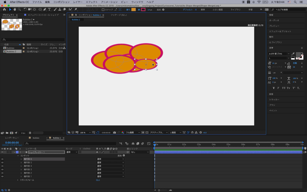Expand the 楕円形 3 group
Viewport: 307px width, 192px height.
(21, 169)
